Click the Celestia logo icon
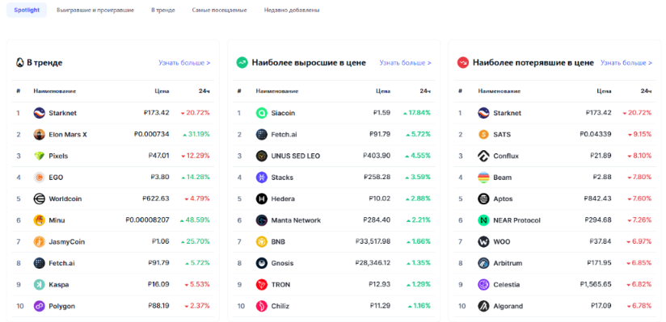 tap(483, 285)
